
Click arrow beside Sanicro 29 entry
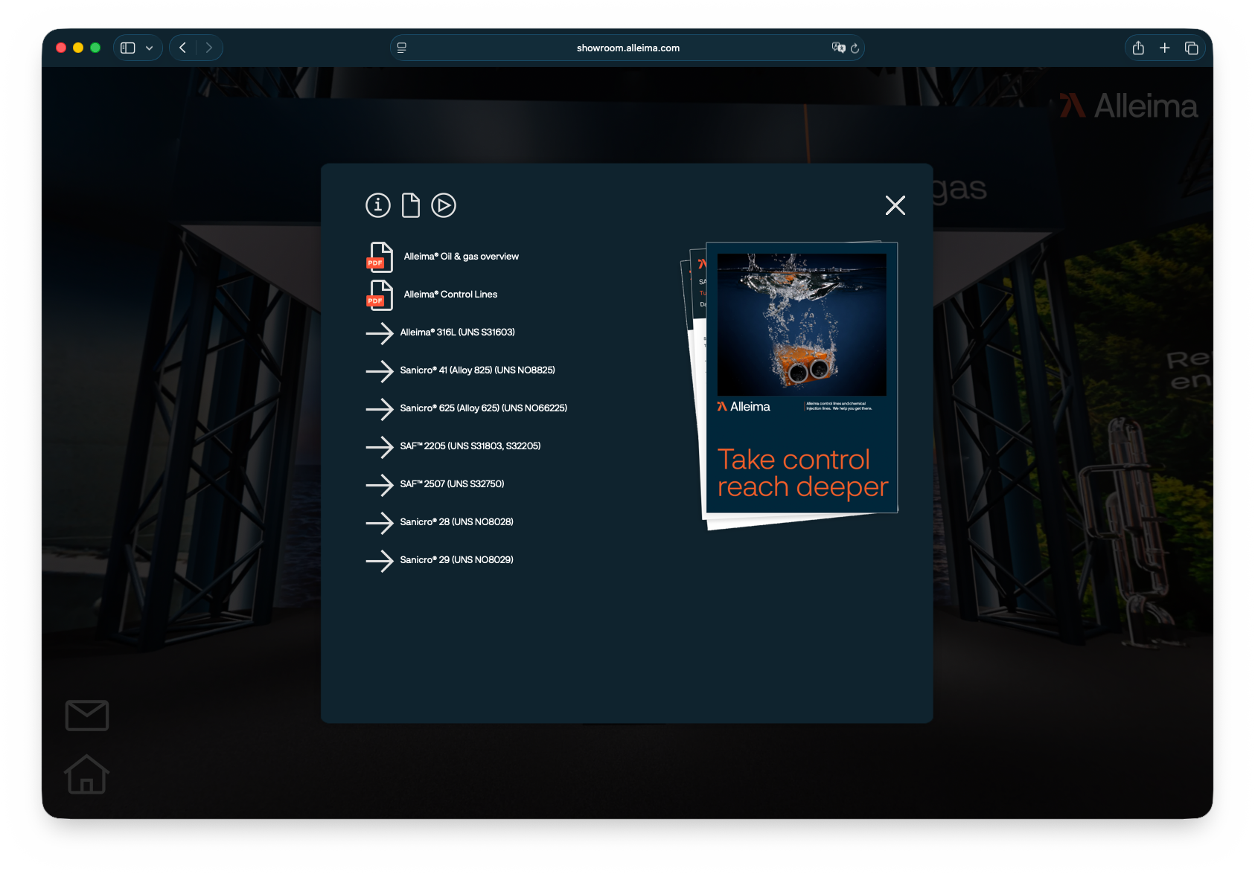click(380, 561)
